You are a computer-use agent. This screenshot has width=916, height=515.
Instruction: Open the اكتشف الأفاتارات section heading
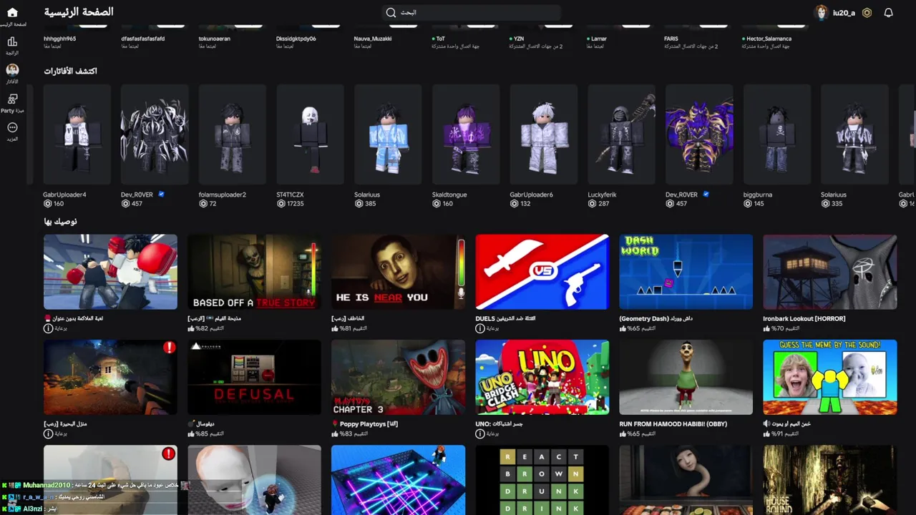click(70, 71)
